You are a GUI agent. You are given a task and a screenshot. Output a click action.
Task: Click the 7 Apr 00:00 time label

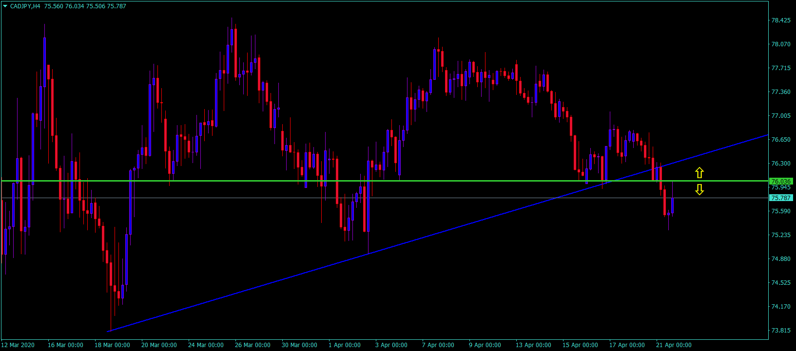coord(438,345)
